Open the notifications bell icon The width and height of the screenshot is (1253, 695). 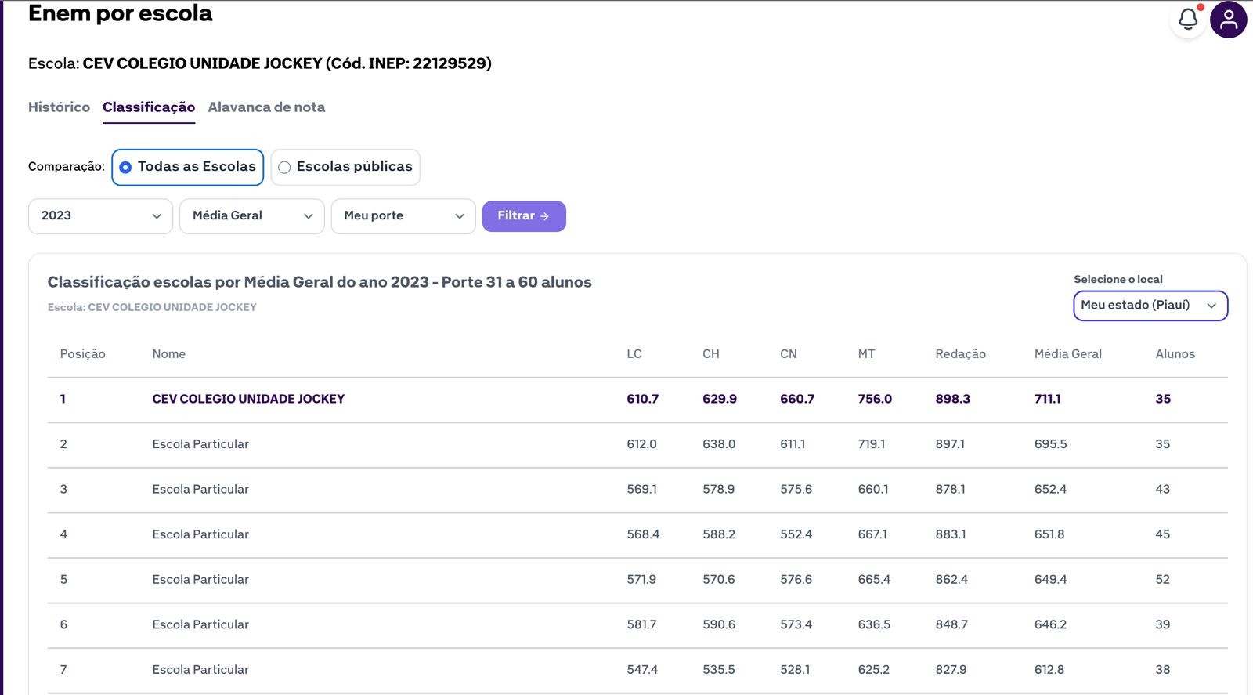click(x=1188, y=20)
